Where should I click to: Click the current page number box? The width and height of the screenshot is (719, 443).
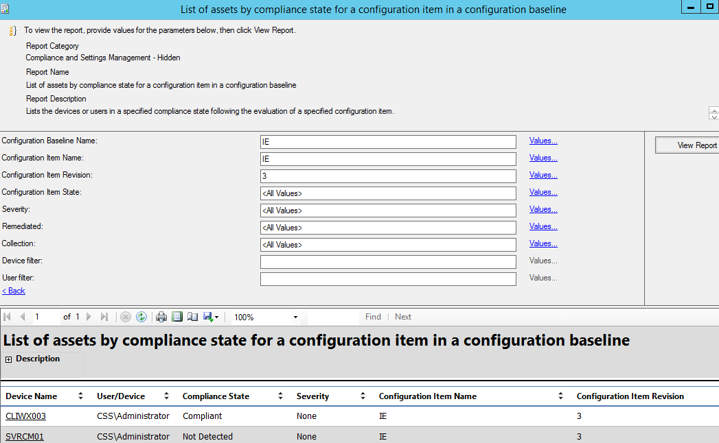click(x=46, y=317)
